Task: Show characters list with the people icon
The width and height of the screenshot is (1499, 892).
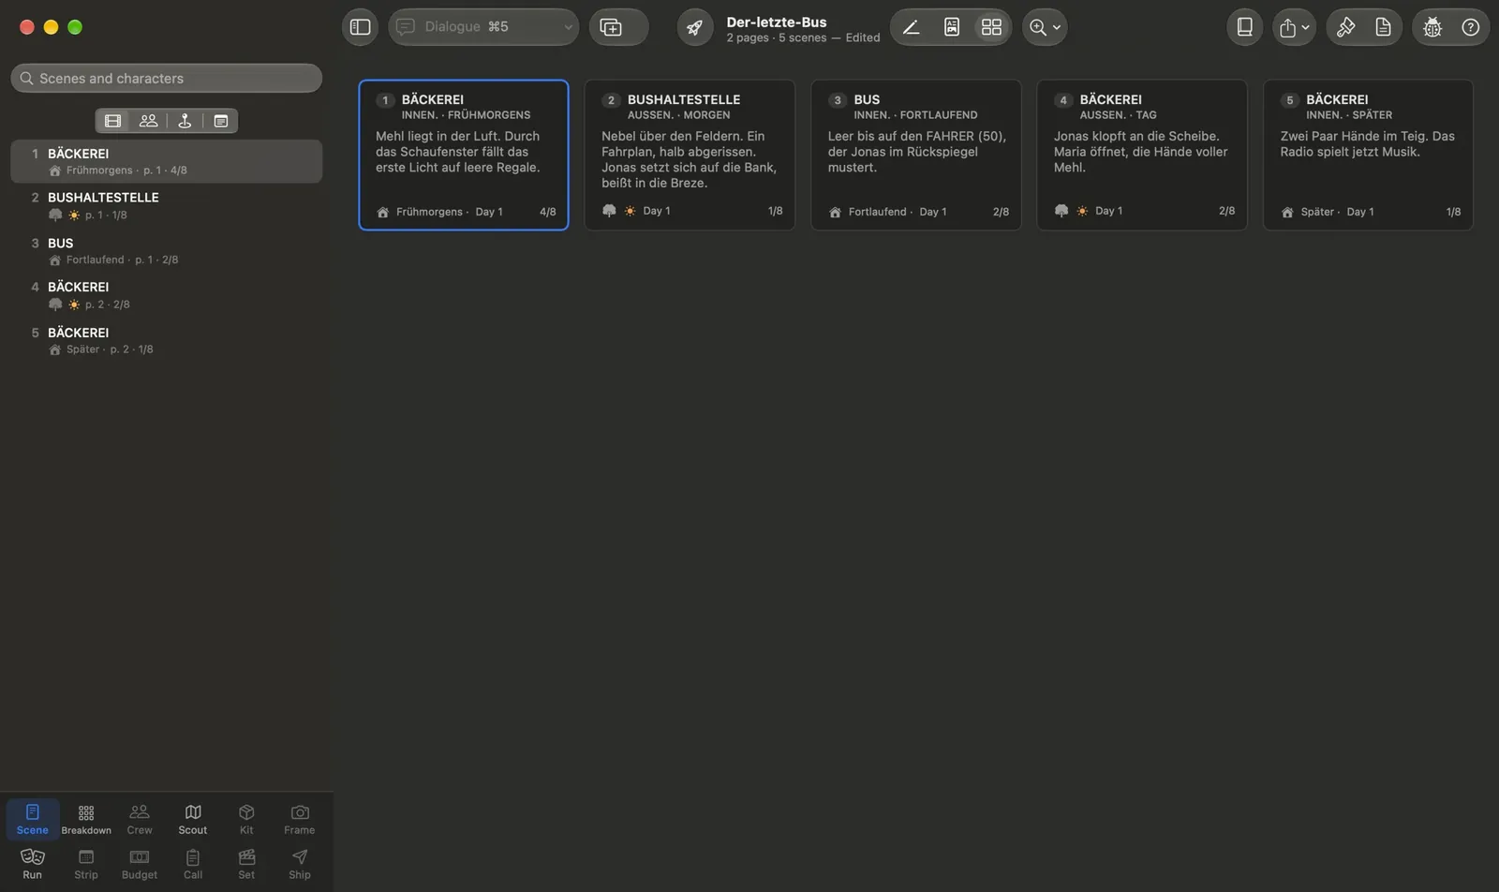Action: (x=148, y=121)
